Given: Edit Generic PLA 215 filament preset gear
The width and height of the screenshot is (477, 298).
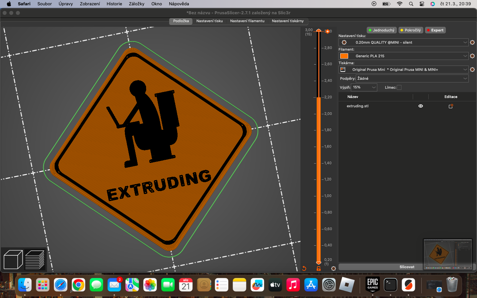Looking at the screenshot, I should tap(472, 56).
